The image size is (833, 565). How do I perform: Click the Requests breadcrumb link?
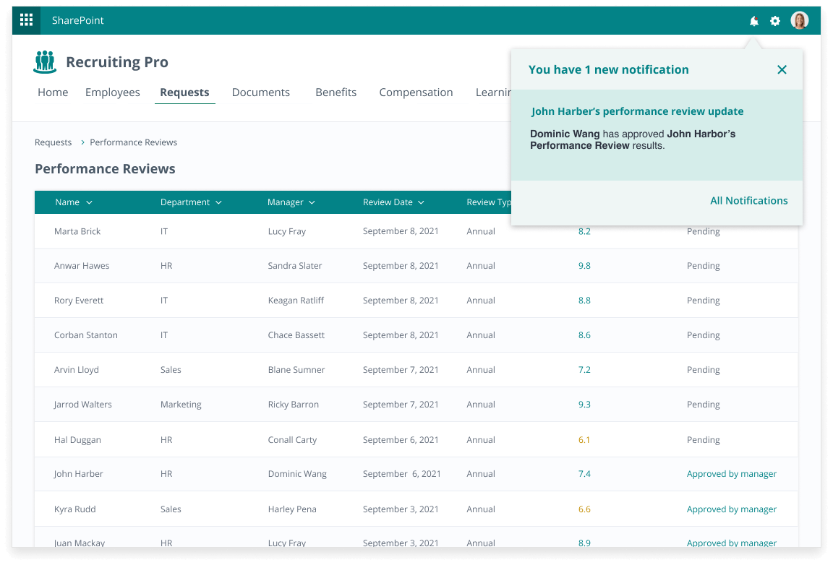point(53,142)
